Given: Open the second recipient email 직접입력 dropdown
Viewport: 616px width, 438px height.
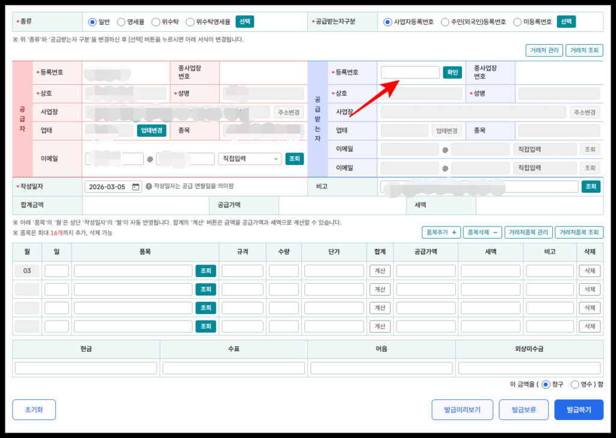Looking at the screenshot, I should [x=544, y=167].
